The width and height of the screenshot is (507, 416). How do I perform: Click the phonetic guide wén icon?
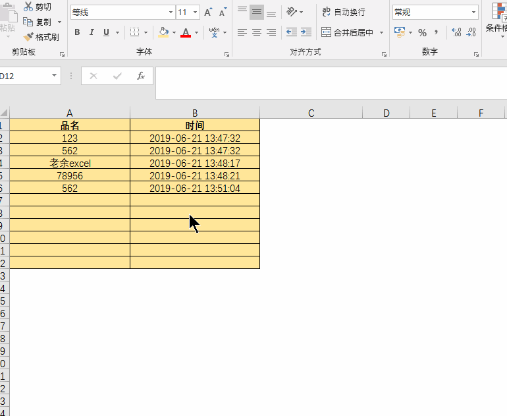[214, 32]
